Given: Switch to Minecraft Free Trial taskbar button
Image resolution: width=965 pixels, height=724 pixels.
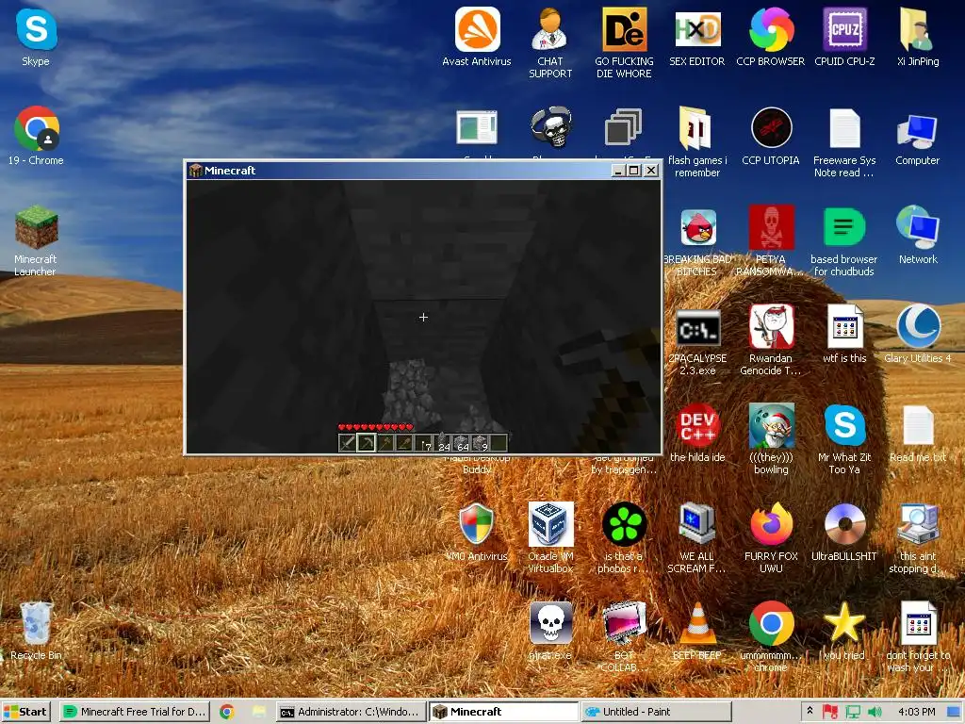Looking at the screenshot, I should click(135, 712).
